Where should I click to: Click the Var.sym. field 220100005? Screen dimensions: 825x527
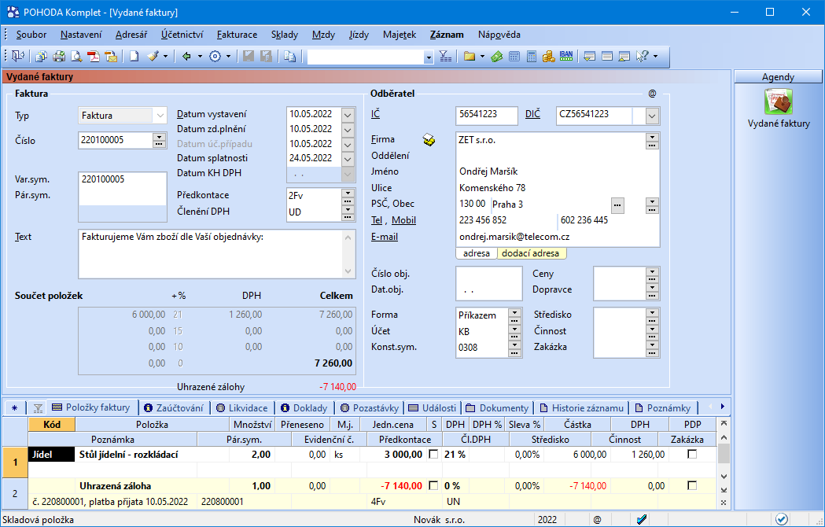[122, 180]
